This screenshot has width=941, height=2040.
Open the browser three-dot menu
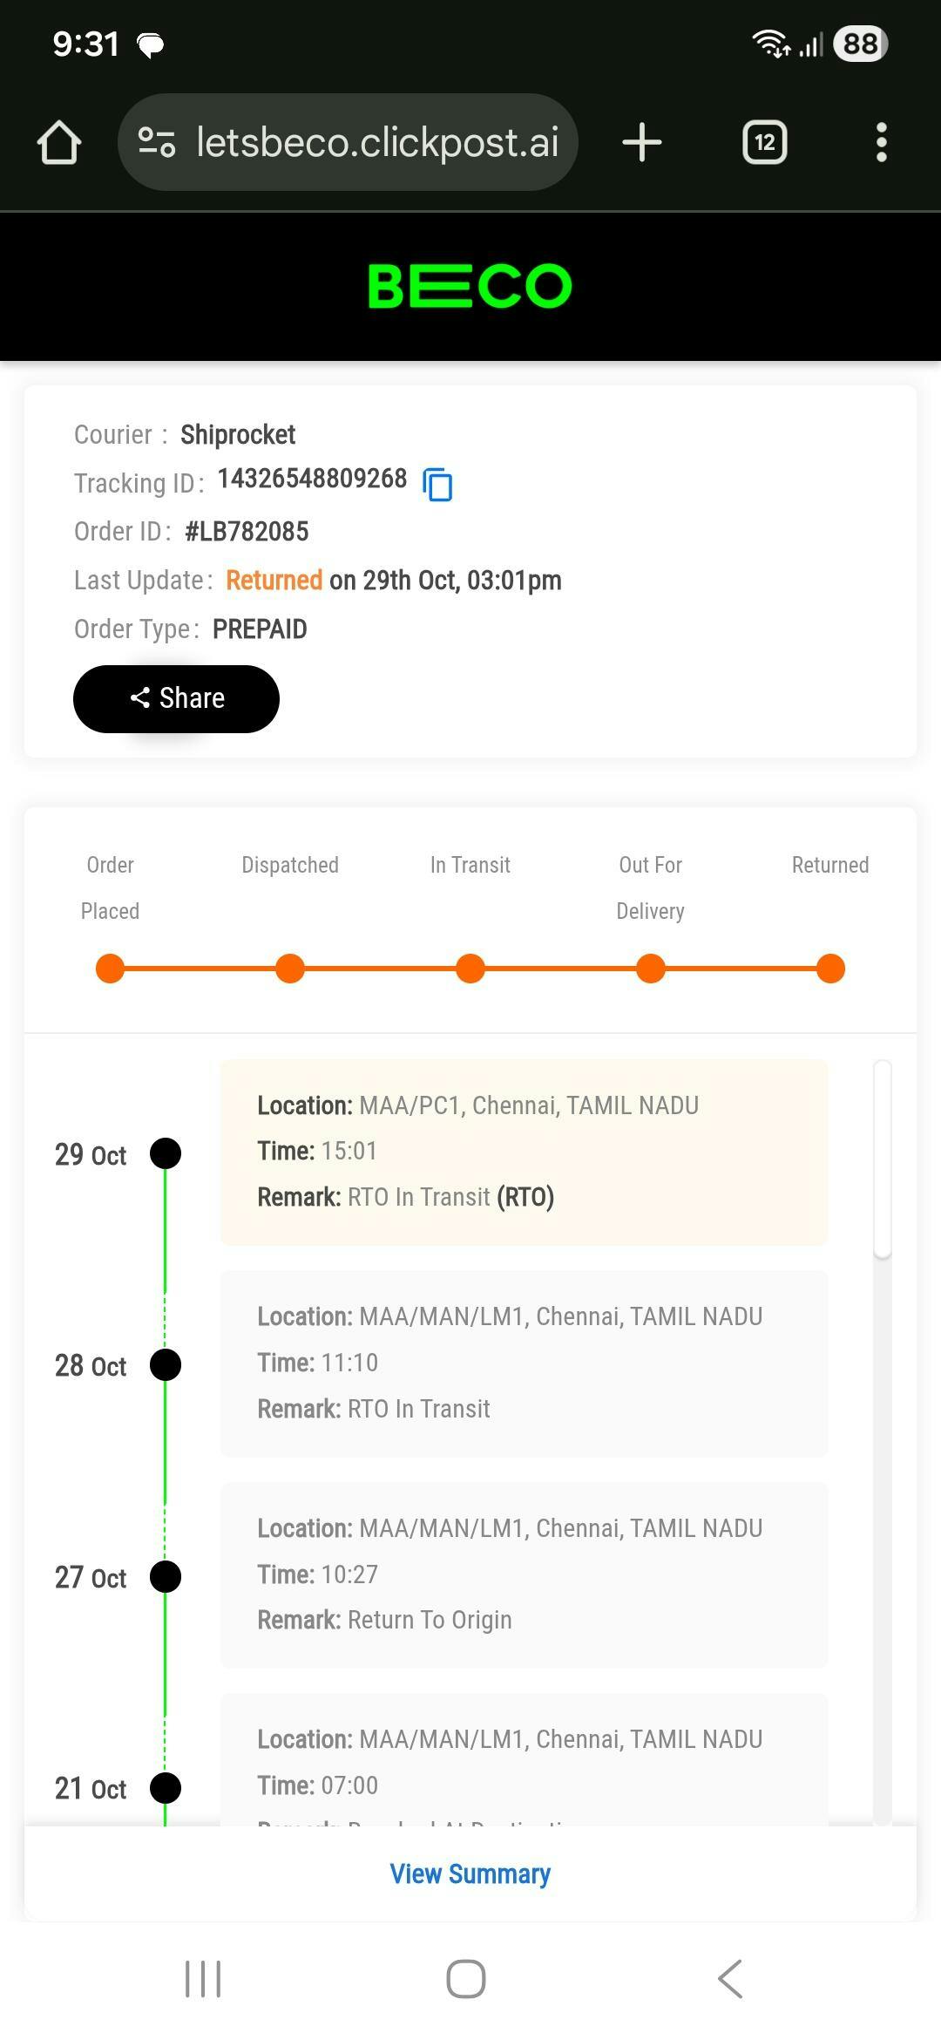882,142
